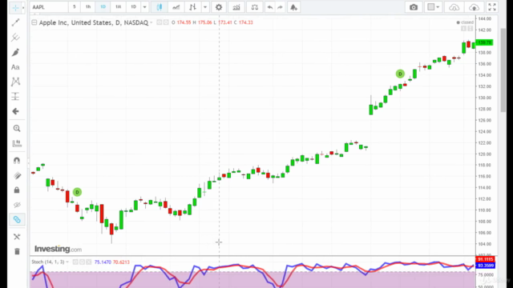Select the highlighted 1D interval button
Viewport: 513px width, 288px height.
[x=103, y=7]
